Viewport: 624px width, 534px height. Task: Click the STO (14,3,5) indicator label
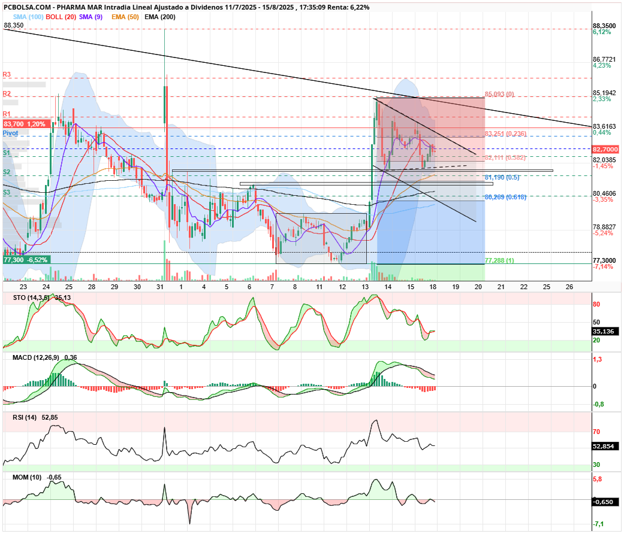31,298
